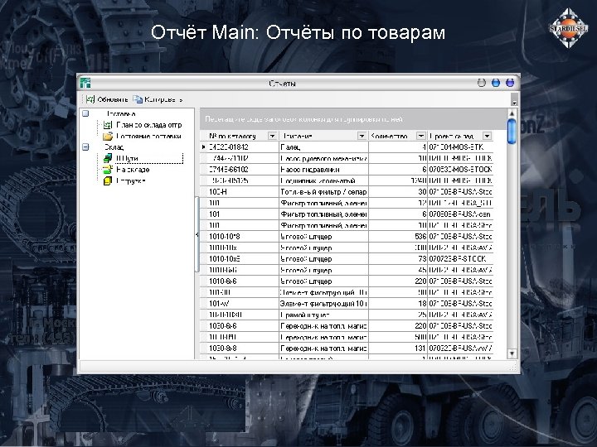
Task: Click the Топливный фильтр / сепар cell
Action: (x=323, y=191)
